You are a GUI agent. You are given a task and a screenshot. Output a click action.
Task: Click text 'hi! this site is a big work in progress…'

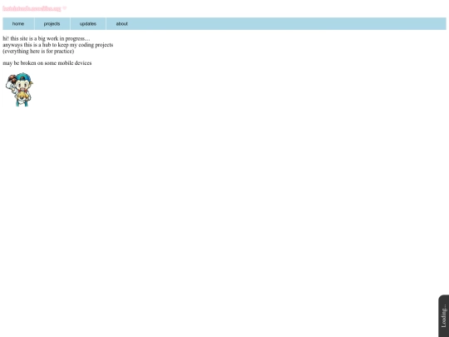point(46,38)
